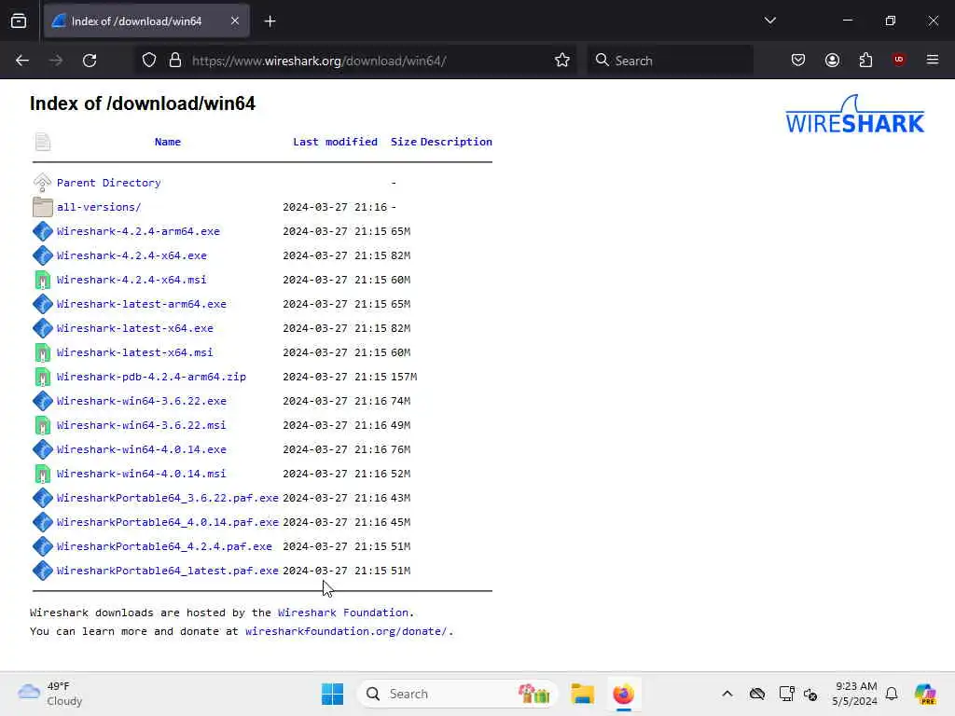Click the archive icon beside Wireshark-pdb-4.2.4-arm64.zip
Viewport: 955px width, 716px height.
pyautogui.click(x=43, y=377)
